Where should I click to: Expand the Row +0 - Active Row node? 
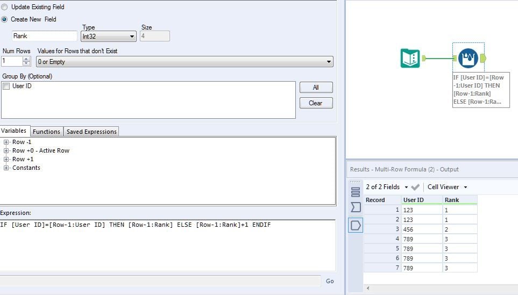[6, 151]
